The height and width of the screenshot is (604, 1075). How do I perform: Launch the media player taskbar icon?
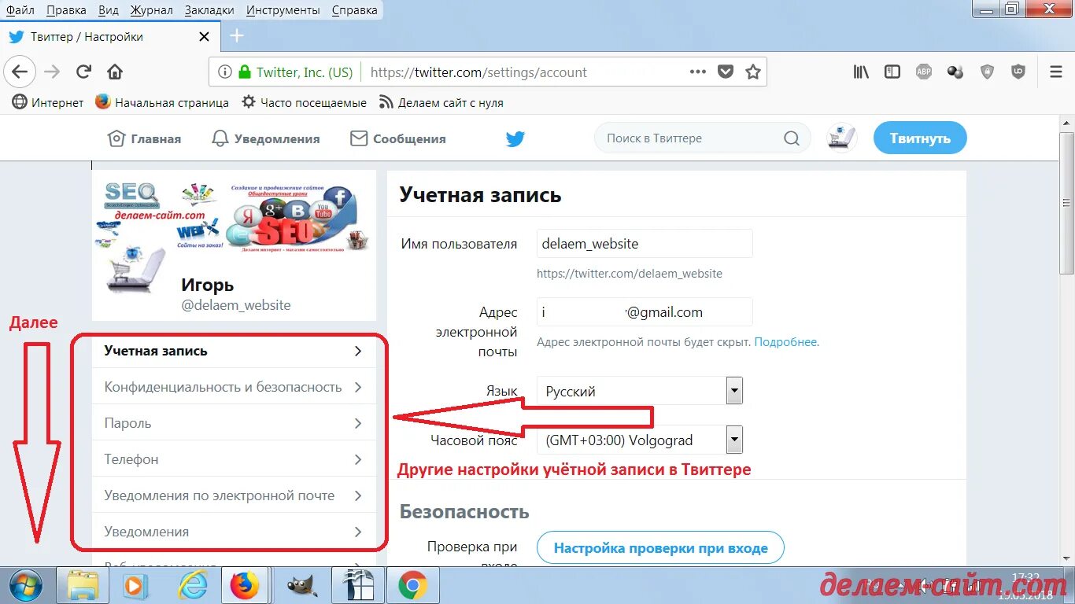click(135, 585)
